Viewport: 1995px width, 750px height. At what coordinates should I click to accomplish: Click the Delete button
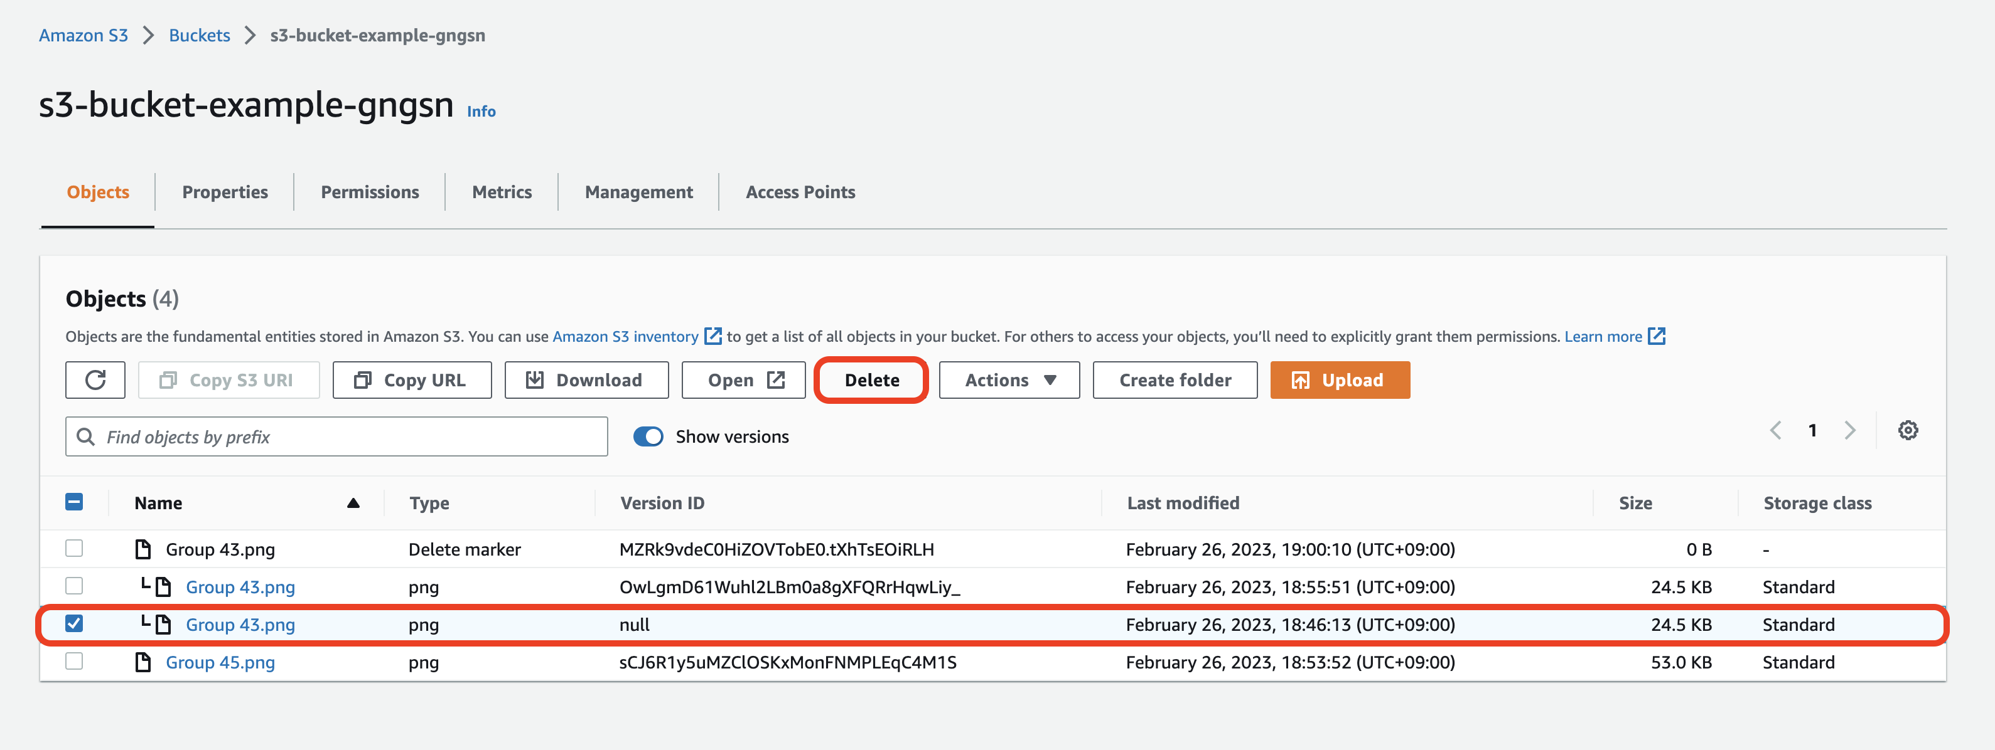(871, 380)
